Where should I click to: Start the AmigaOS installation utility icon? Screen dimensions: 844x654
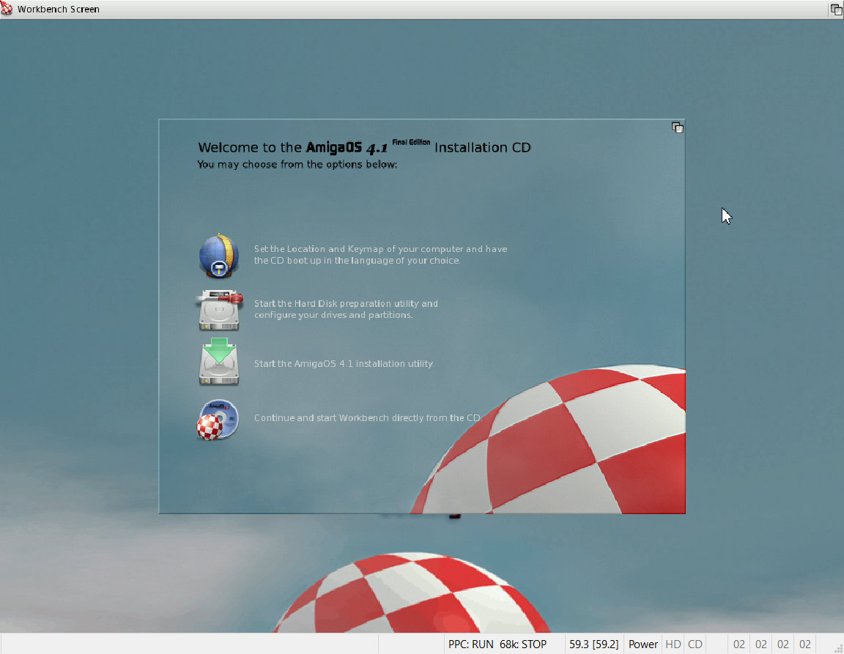pos(218,362)
